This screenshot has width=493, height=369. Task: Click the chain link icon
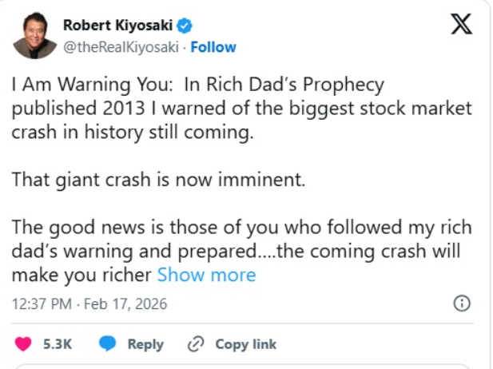(195, 343)
